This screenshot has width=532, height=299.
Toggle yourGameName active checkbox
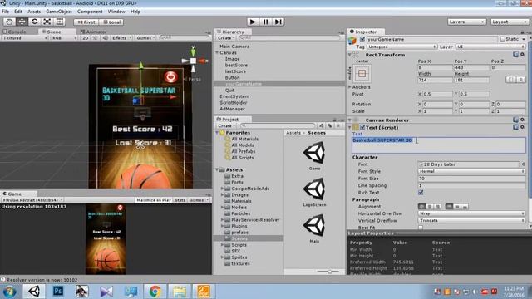pos(362,39)
